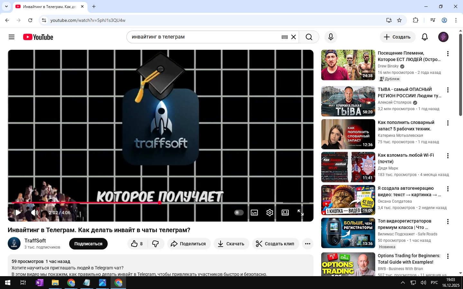This screenshot has height=289, width=463.
Task: Share the video
Action: click(x=188, y=244)
